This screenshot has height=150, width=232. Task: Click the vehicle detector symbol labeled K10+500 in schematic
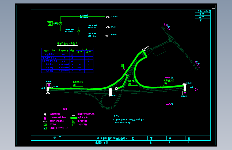(108, 17)
